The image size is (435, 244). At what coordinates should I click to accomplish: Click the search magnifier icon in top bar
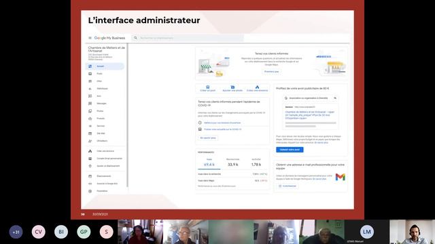click(x=135, y=38)
